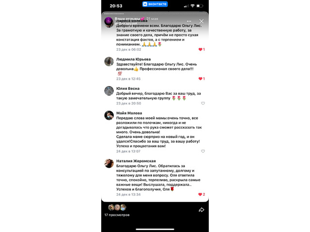Open Юлия Весна's profile avatar
Screen dimensions: 310x232
pos(109,91)
